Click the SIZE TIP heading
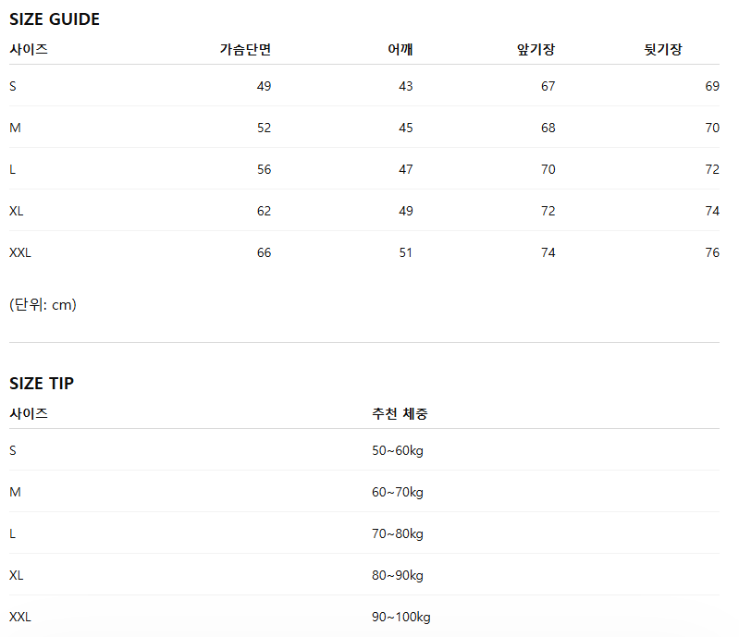This screenshot has height=637, width=739. pyautogui.click(x=42, y=384)
